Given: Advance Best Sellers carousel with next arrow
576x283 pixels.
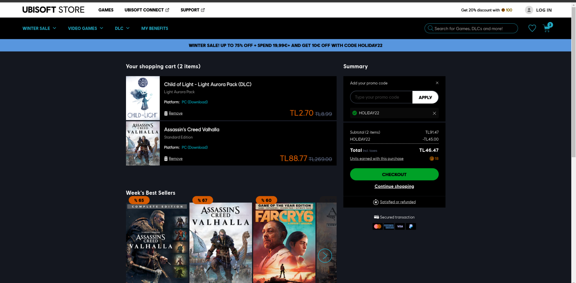Looking at the screenshot, I should tap(325, 256).
